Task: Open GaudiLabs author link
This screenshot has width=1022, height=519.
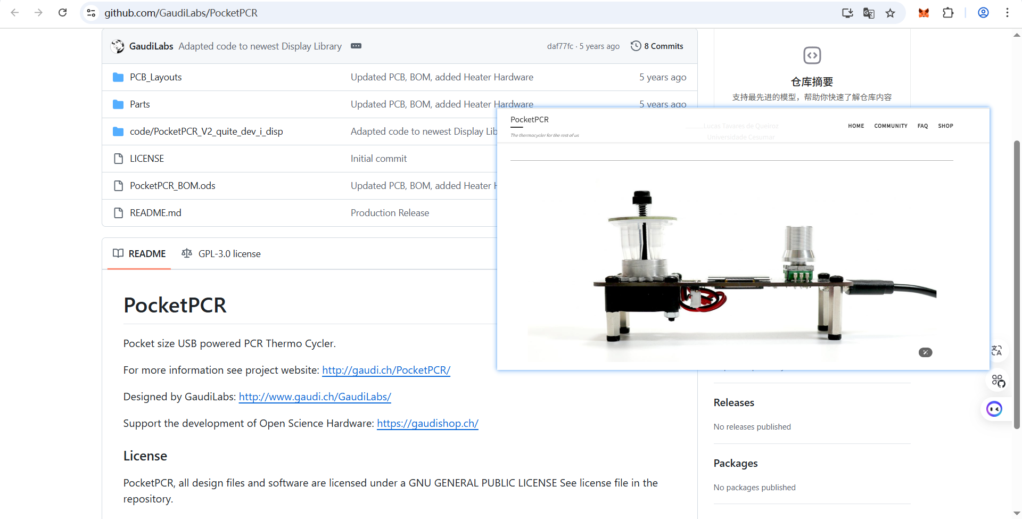Action: point(151,46)
